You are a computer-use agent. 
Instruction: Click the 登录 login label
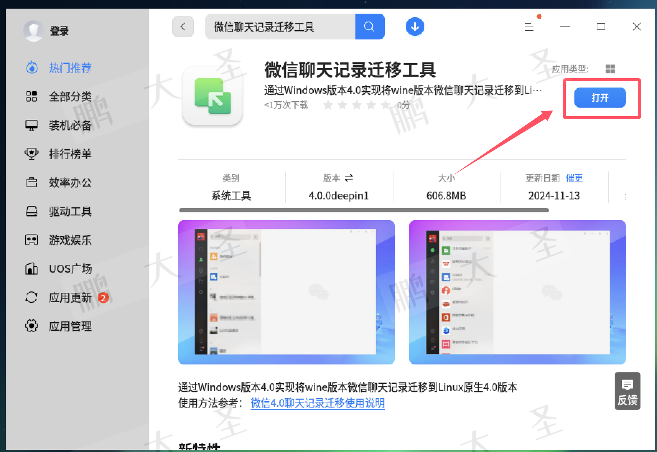tap(59, 31)
